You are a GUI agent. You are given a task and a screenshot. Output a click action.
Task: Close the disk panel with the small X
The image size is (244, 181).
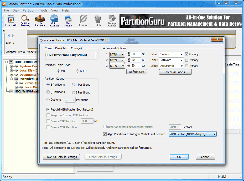[x=4, y=31]
